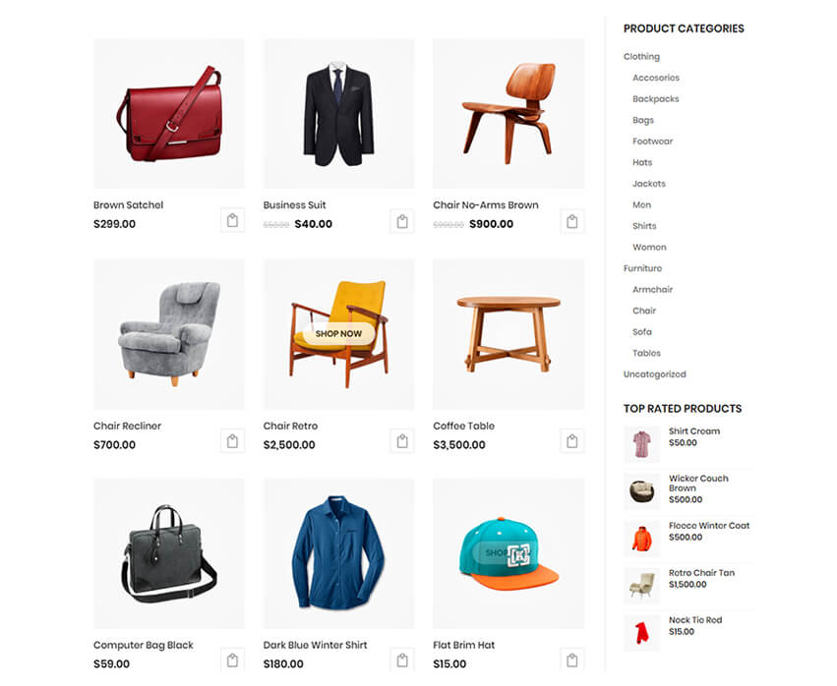Open the Clothing product category
The width and height of the screenshot is (837, 686).
pos(641,57)
